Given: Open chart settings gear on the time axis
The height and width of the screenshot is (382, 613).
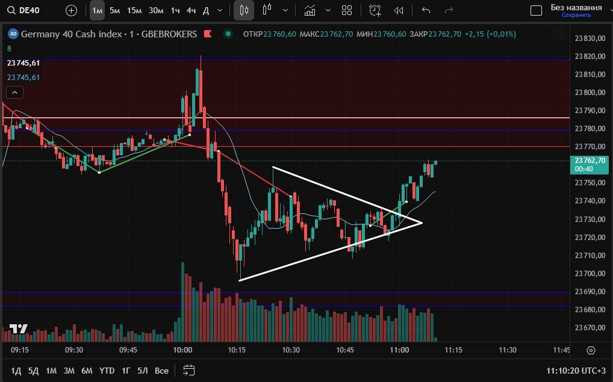Looking at the screenshot, I should [x=591, y=350].
